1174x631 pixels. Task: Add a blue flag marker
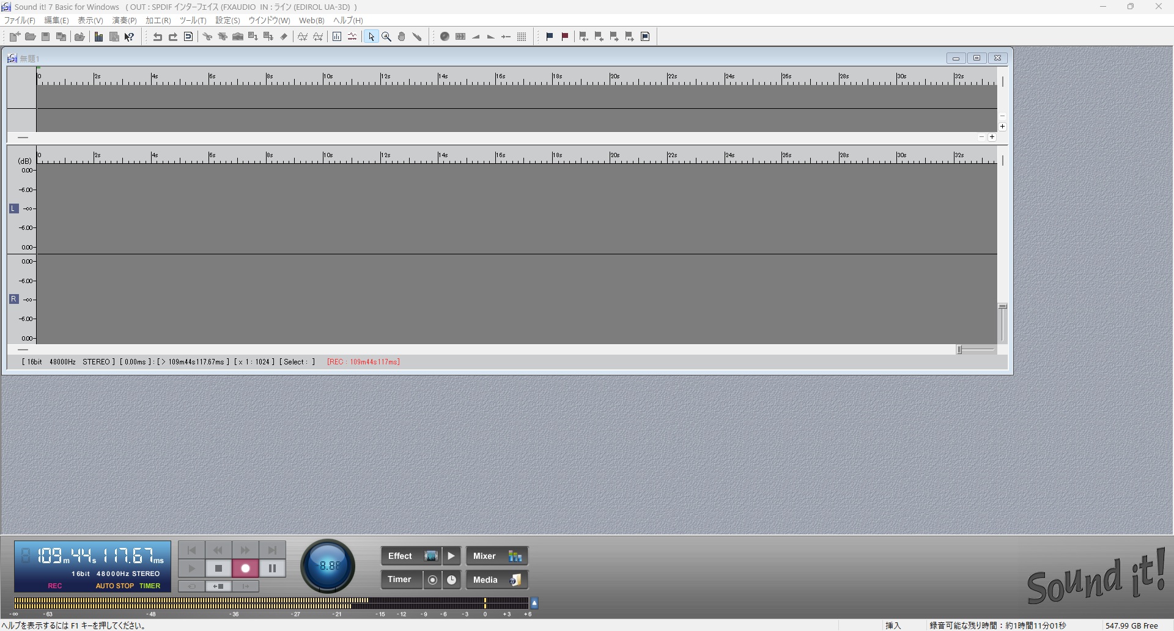(x=550, y=37)
